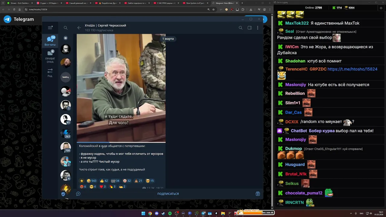Add the clown reaction showing 32
Viewport: 386px width, 217px height.
[x=127, y=181]
